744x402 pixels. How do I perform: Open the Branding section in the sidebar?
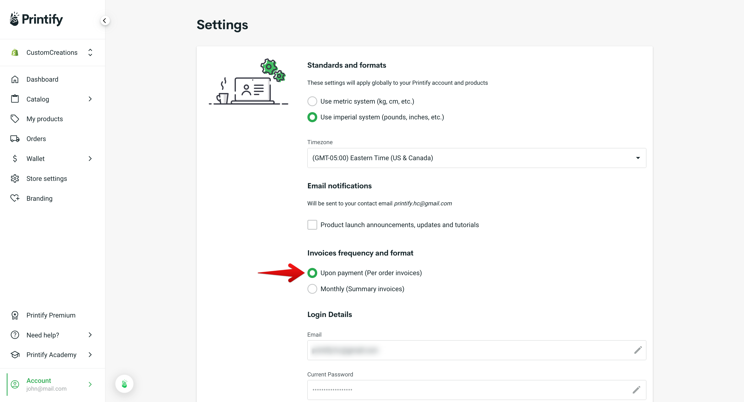[40, 198]
